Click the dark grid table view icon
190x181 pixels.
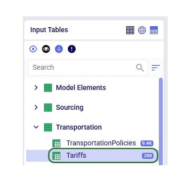point(130,30)
